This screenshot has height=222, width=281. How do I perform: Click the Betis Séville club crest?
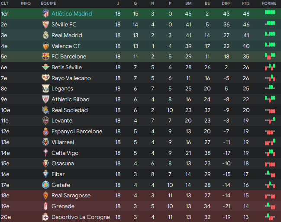tap(45, 67)
